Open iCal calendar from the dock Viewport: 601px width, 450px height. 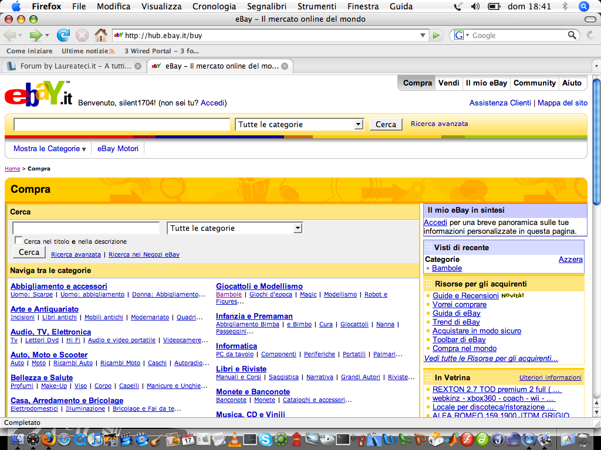point(188,439)
